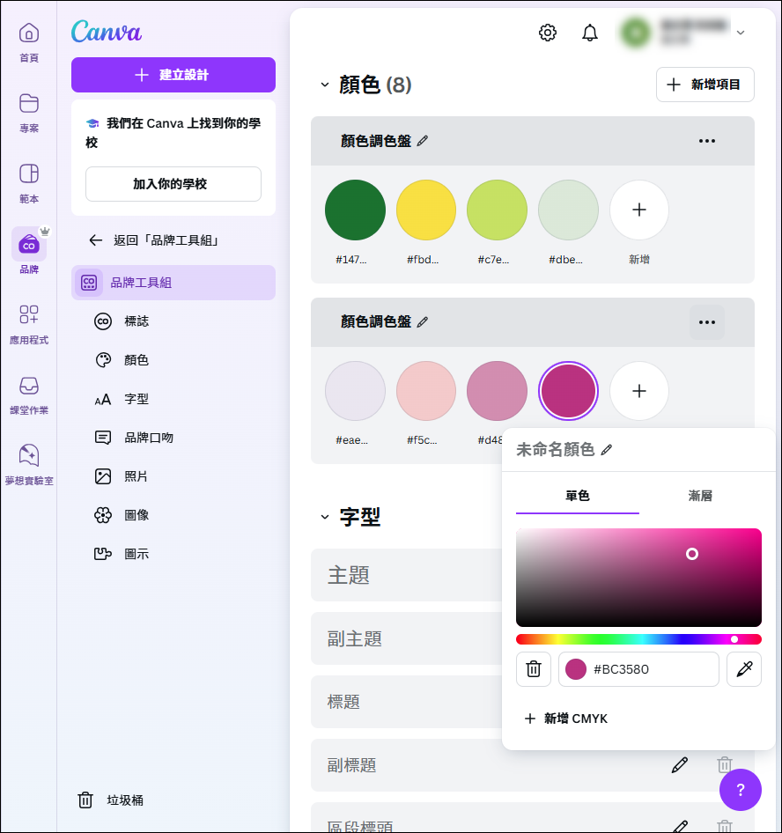Open 專案 projects in sidebar
This screenshot has width=782, height=833.
click(x=29, y=114)
